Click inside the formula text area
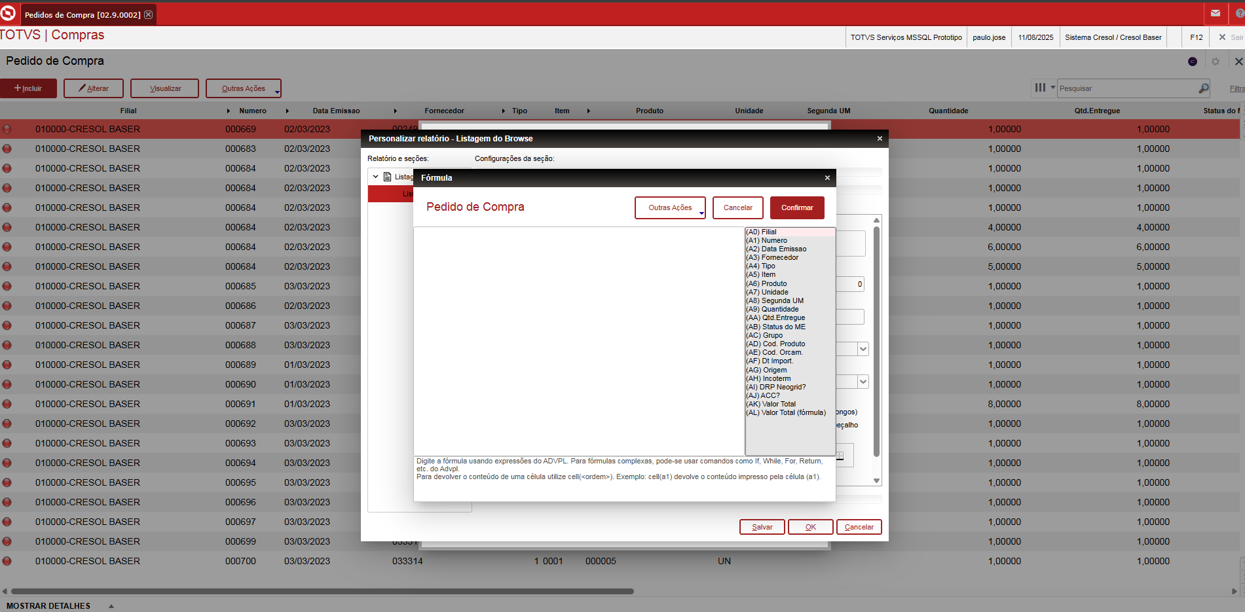The height and width of the screenshot is (612, 1245). coord(578,340)
